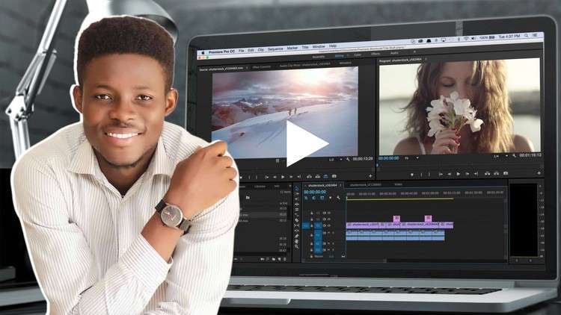This screenshot has width=561, height=315.
Task: Open macOS Spotlight search
Action: (x=527, y=36)
